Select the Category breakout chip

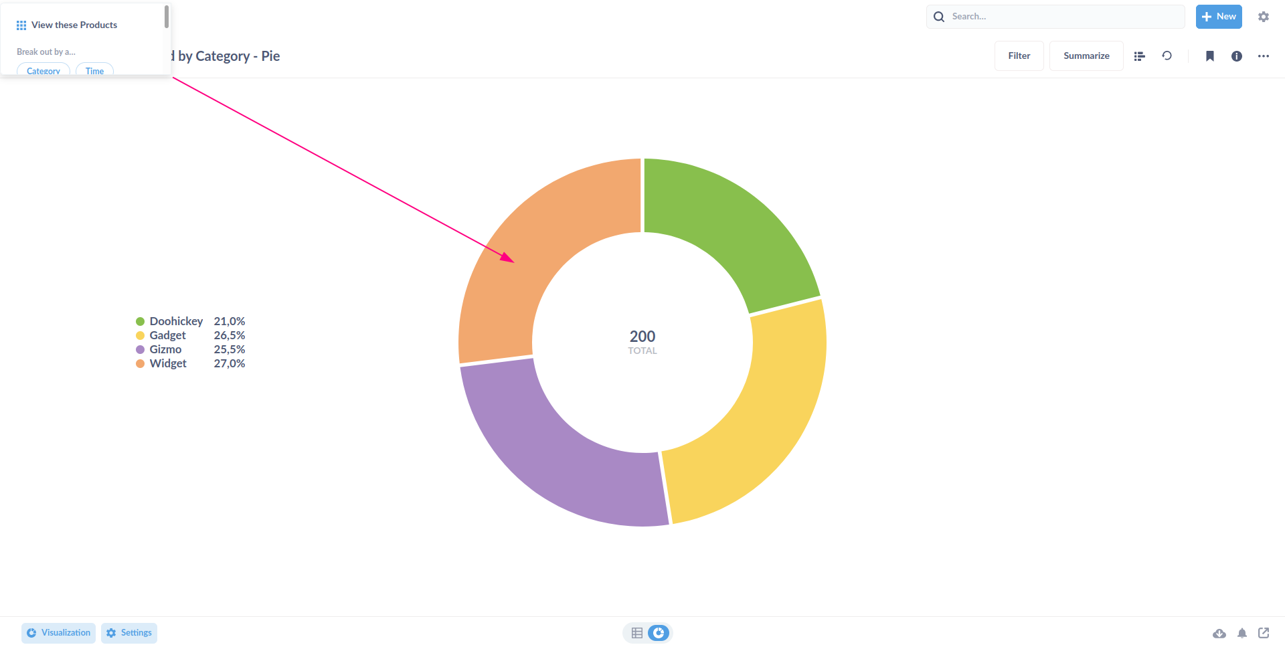(43, 70)
